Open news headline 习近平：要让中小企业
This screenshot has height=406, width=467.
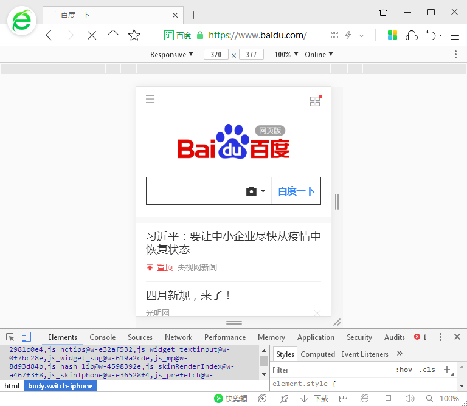(x=233, y=243)
